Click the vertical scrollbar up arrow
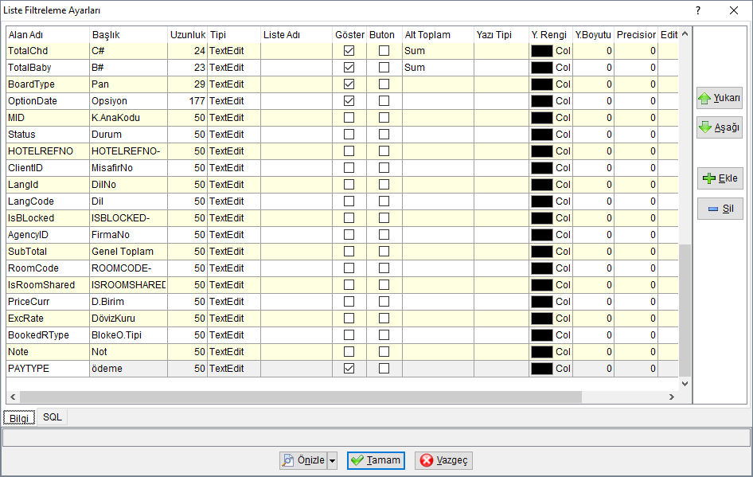This screenshot has height=477, width=753. click(x=685, y=34)
